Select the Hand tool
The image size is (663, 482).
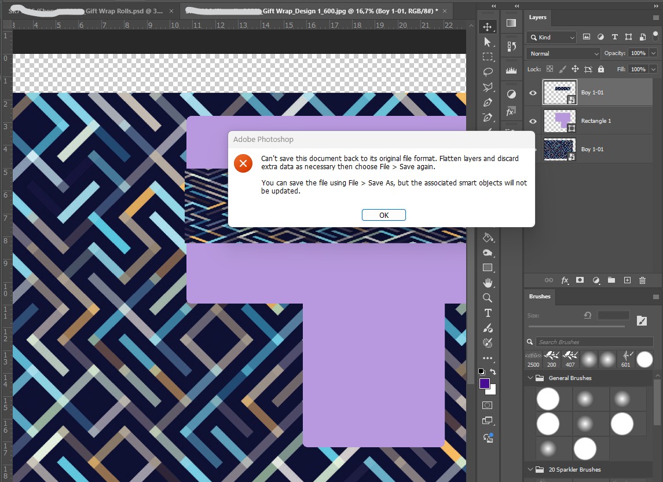[x=488, y=283]
